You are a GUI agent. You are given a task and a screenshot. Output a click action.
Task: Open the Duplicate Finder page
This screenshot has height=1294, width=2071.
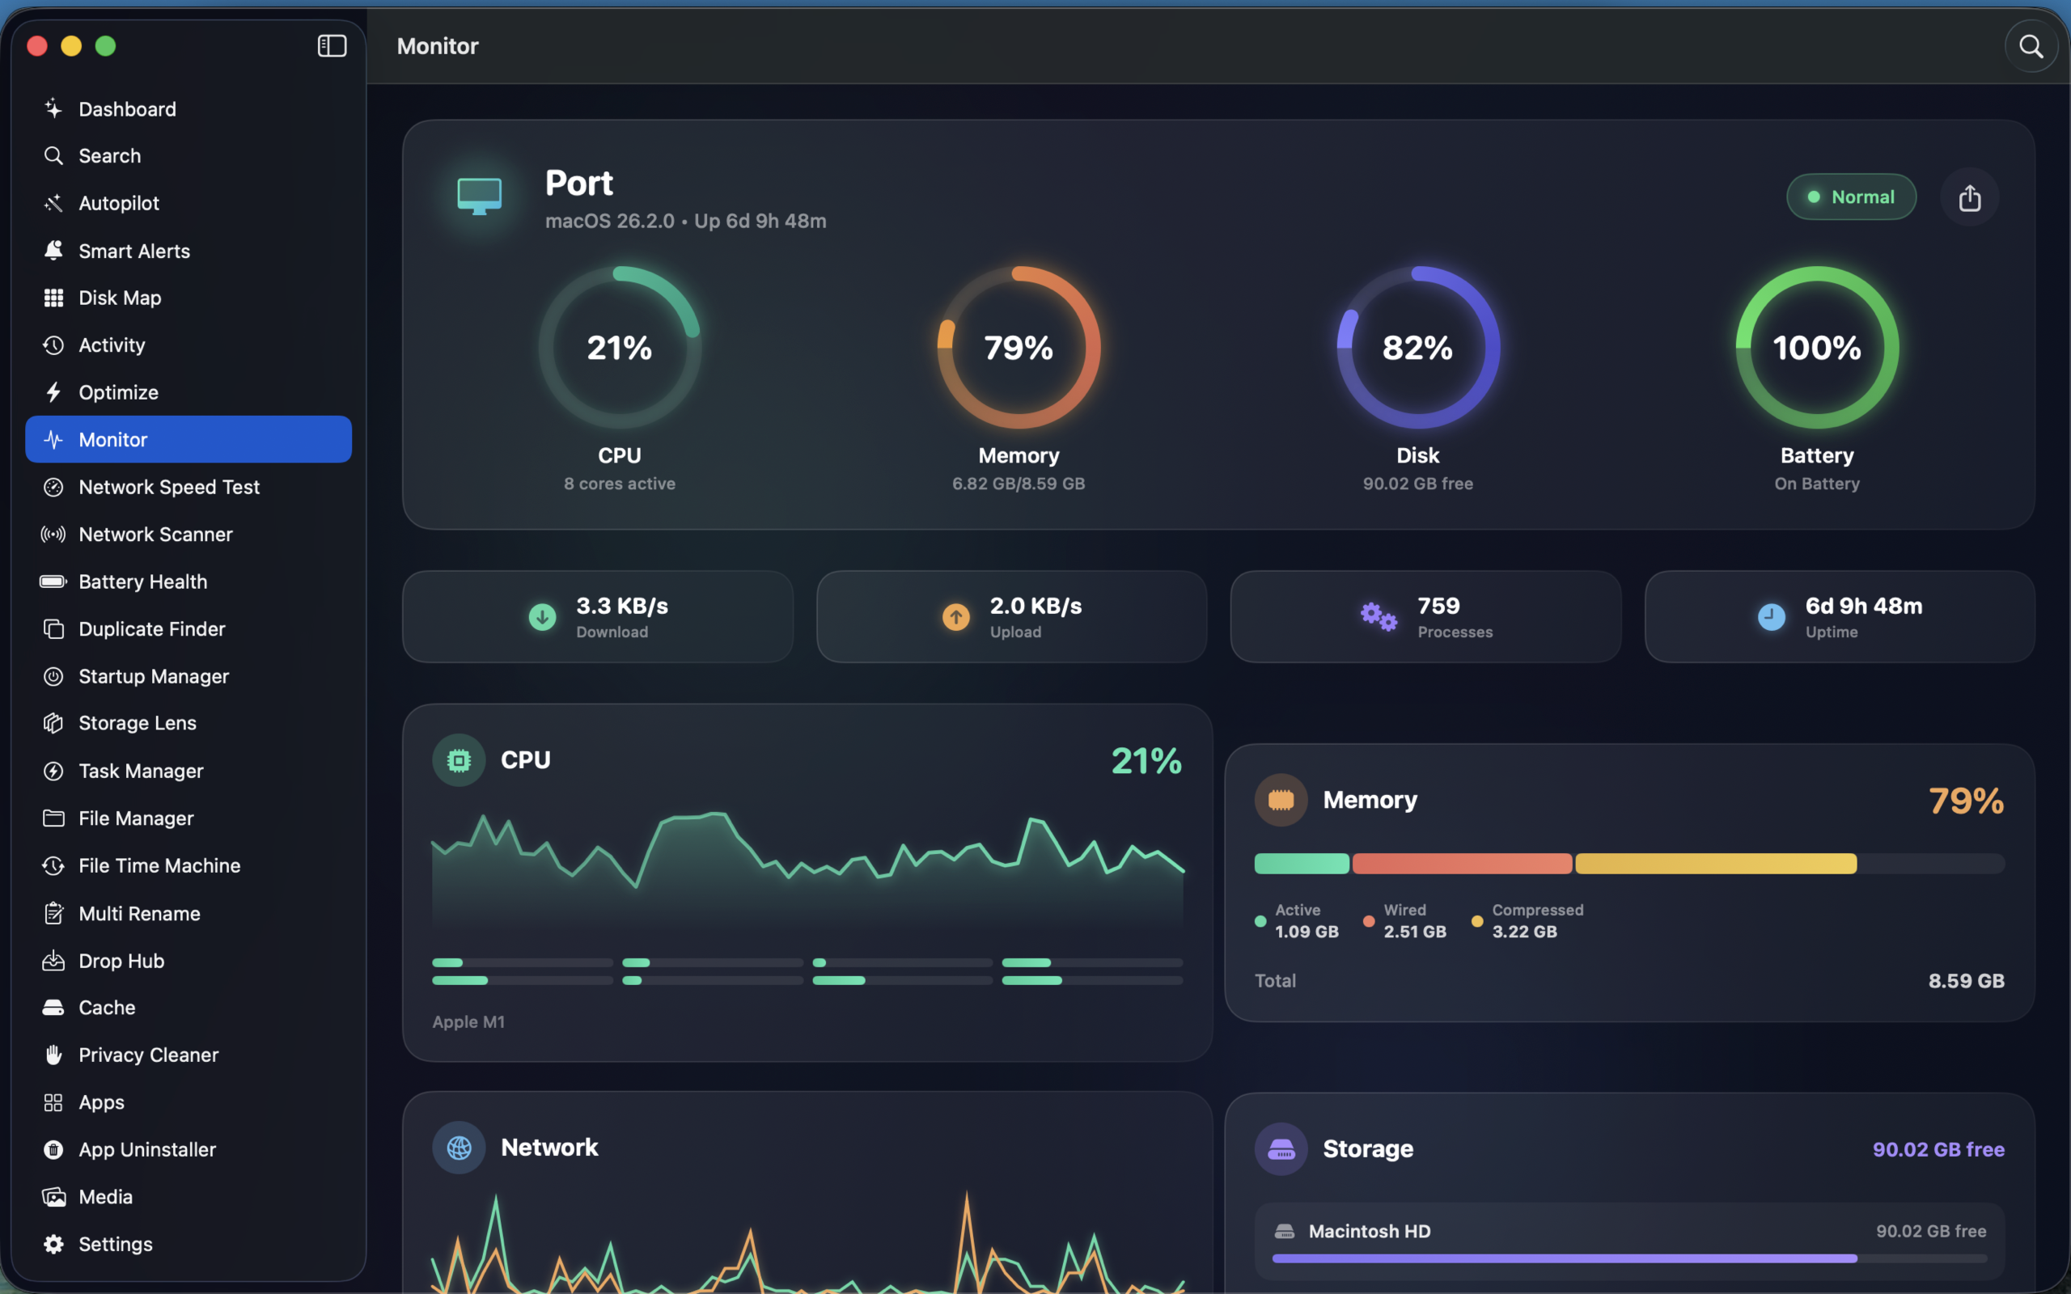coord(188,629)
